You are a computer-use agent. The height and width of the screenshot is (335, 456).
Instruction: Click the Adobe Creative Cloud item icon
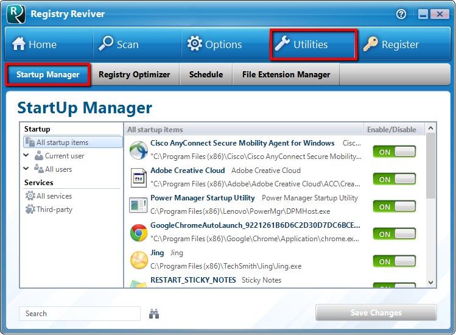[139, 178]
